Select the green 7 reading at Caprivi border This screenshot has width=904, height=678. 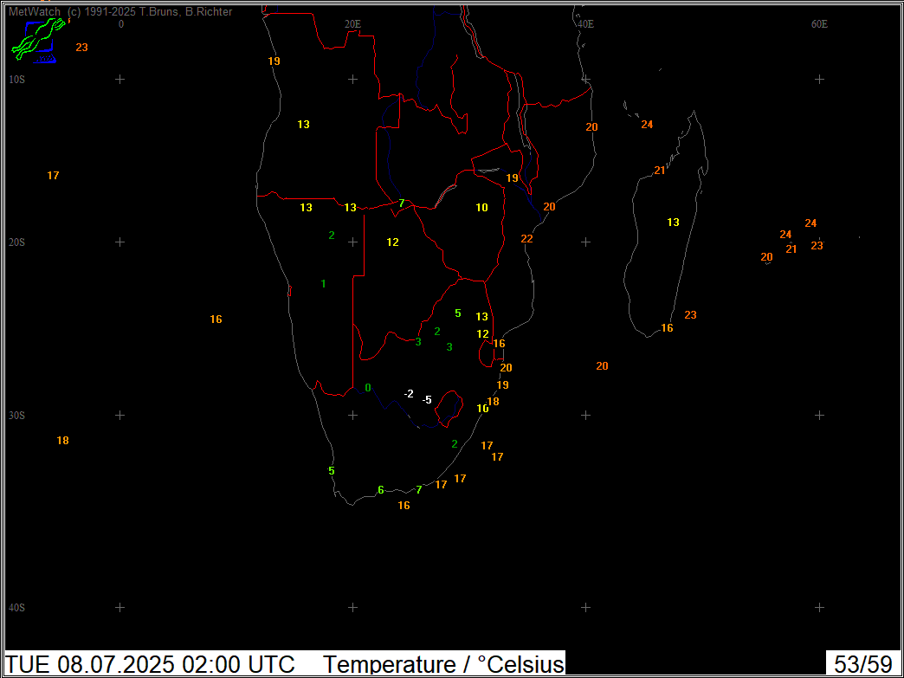401,203
